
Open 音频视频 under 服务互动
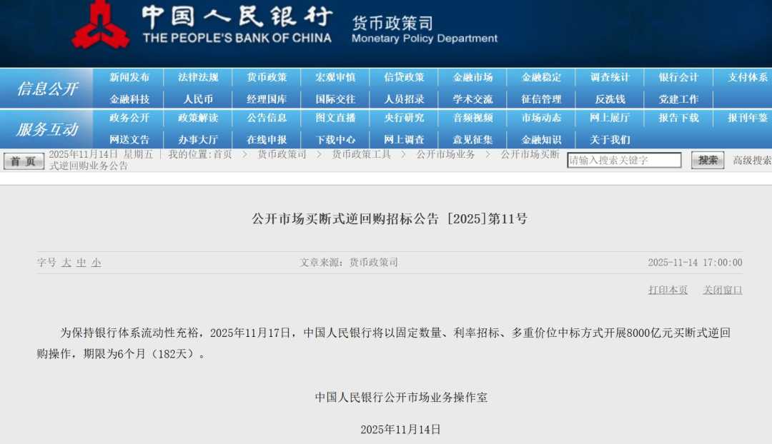coord(472,118)
